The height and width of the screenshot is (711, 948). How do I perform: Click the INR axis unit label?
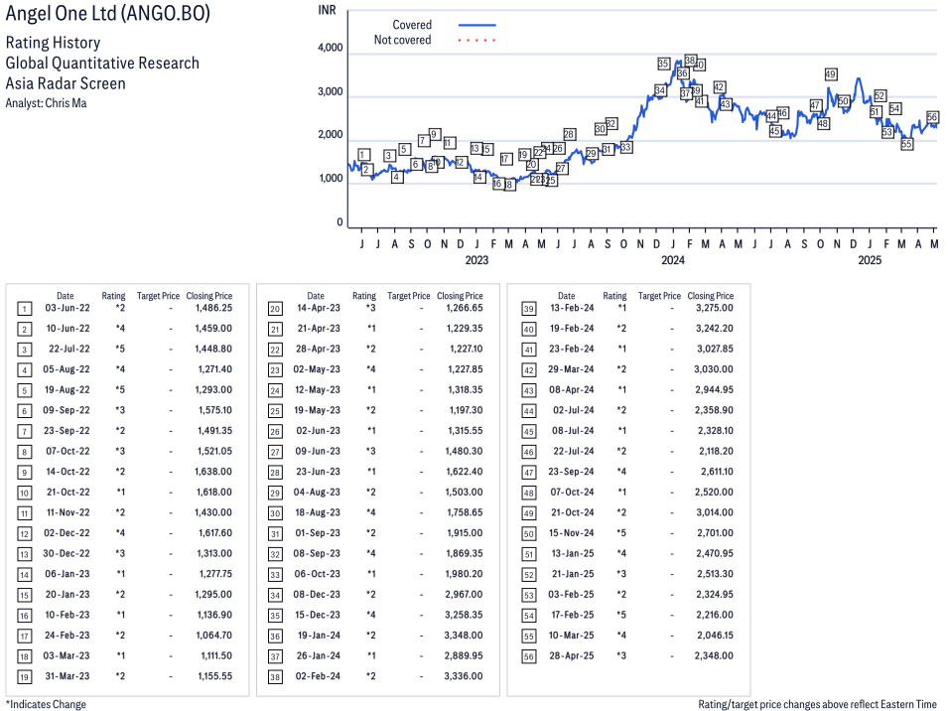(x=327, y=10)
